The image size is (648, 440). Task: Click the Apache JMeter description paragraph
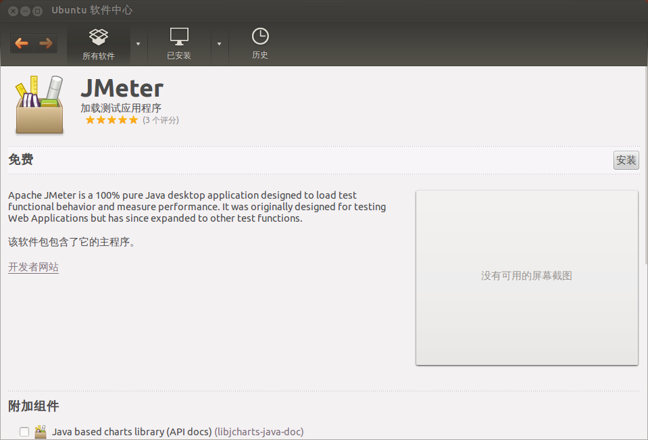(197, 207)
